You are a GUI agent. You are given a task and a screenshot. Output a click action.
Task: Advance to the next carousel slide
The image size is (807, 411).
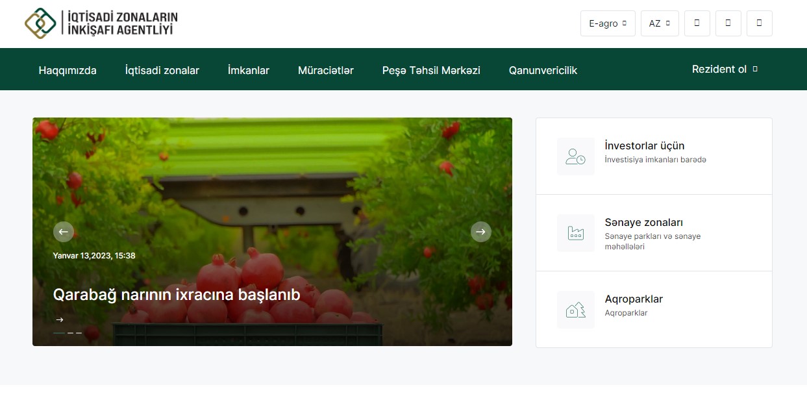[x=480, y=232]
